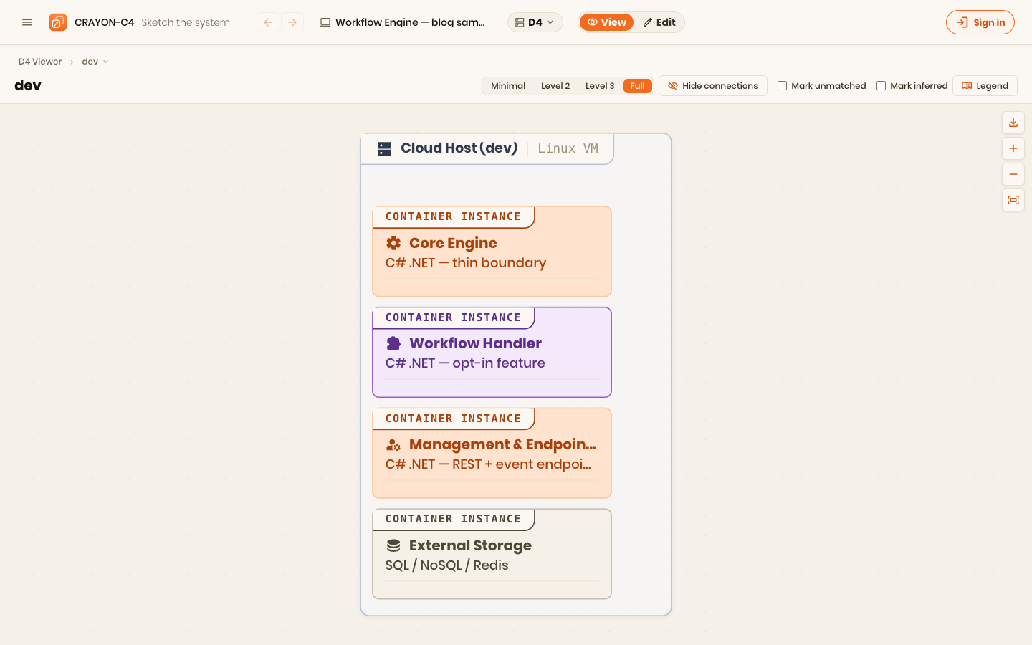Fit diagram to screen icon
Image resolution: width=1032 pixels, height=645 pixels.
tap(1013, 200)
